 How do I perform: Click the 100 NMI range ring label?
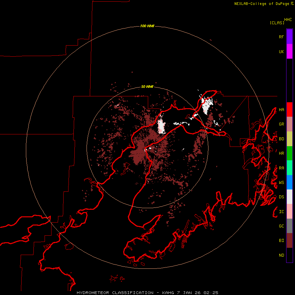coord(147,26)
